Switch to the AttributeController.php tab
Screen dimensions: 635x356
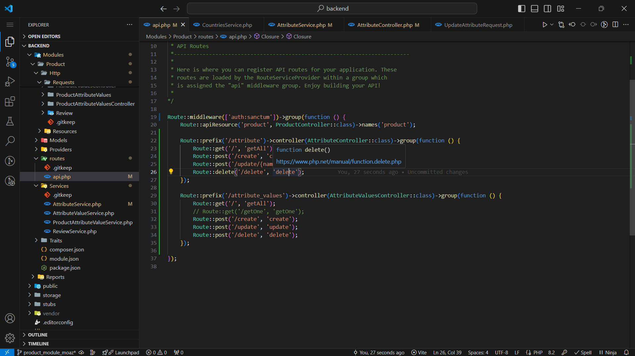click(x=385, y=25)
